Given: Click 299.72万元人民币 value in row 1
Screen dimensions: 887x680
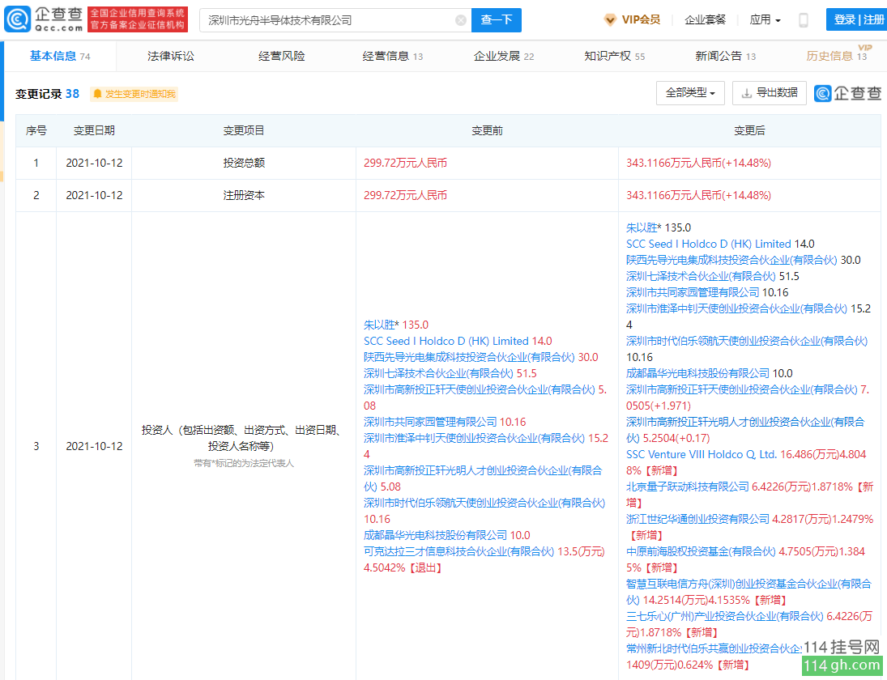Looking at the screenshot, I should pos(405,164).
